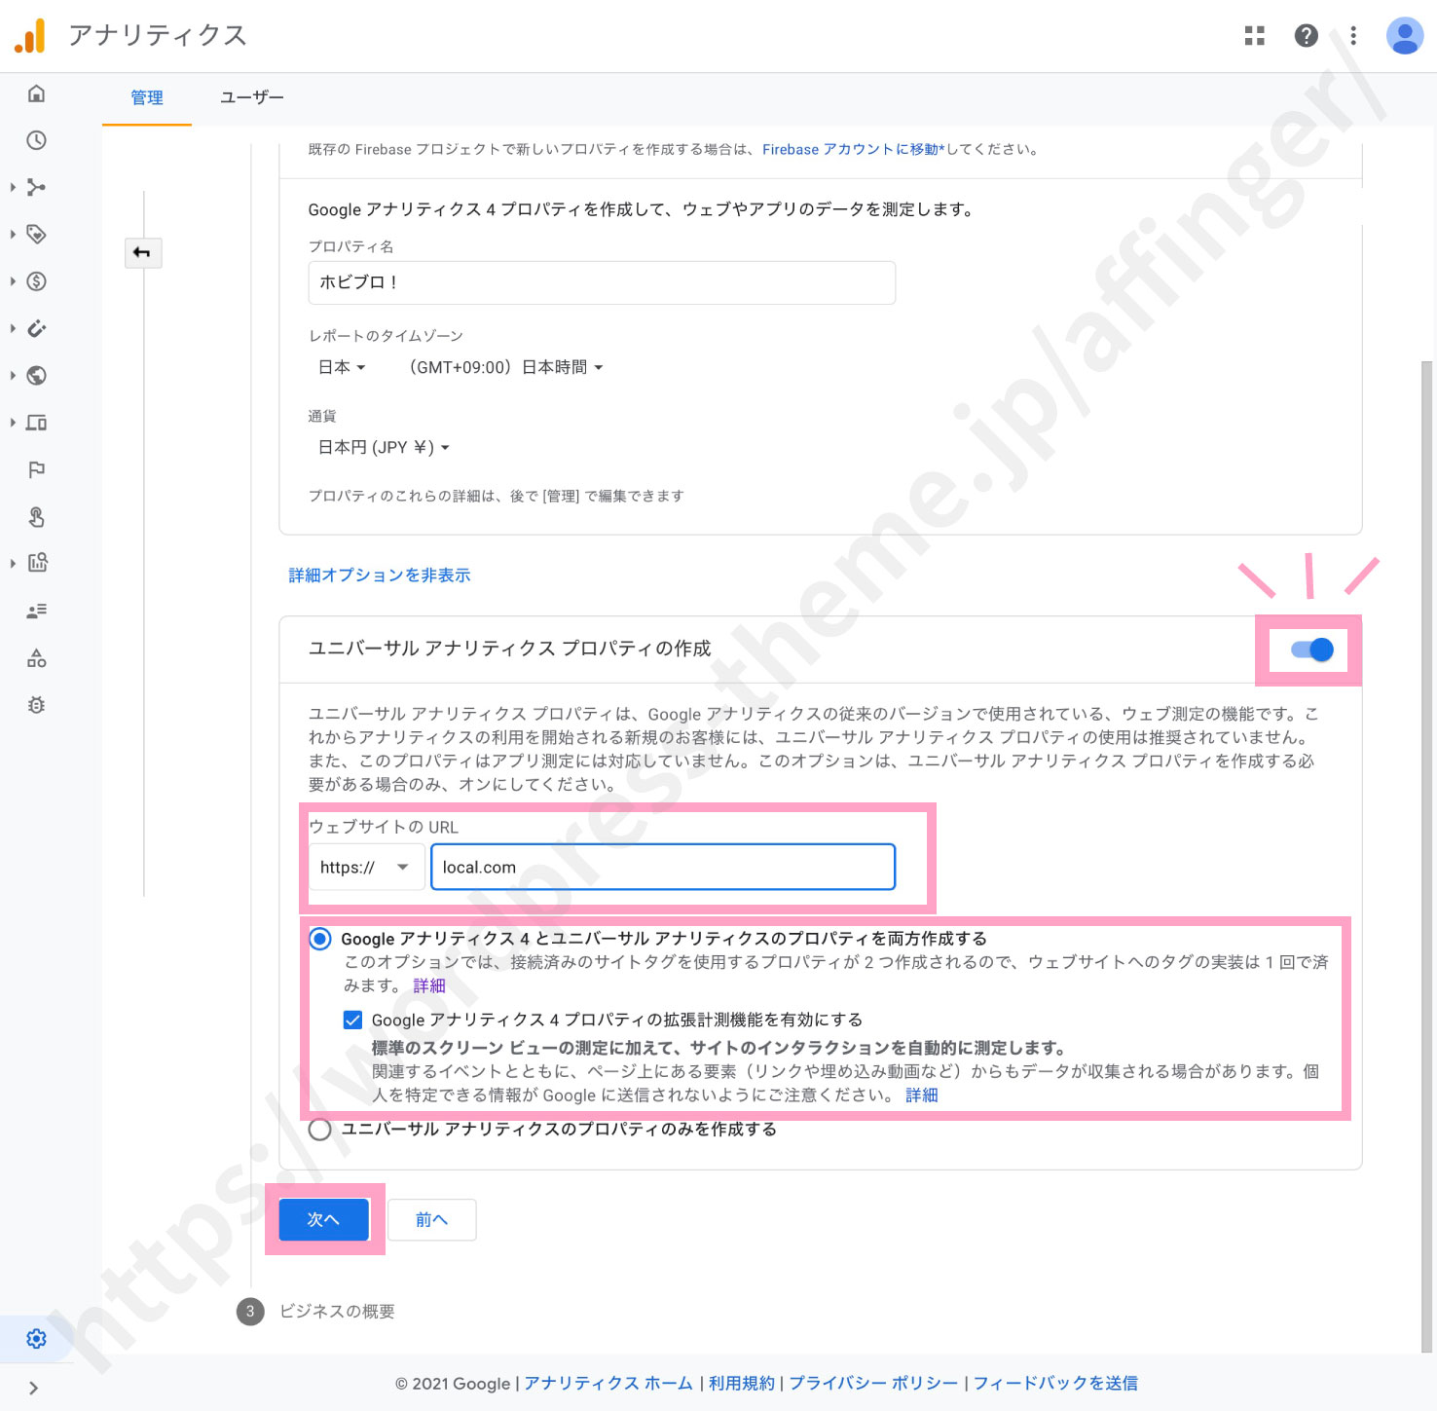Open the 日本円 (JPY ¥) currency dropdown

[384, 448]
